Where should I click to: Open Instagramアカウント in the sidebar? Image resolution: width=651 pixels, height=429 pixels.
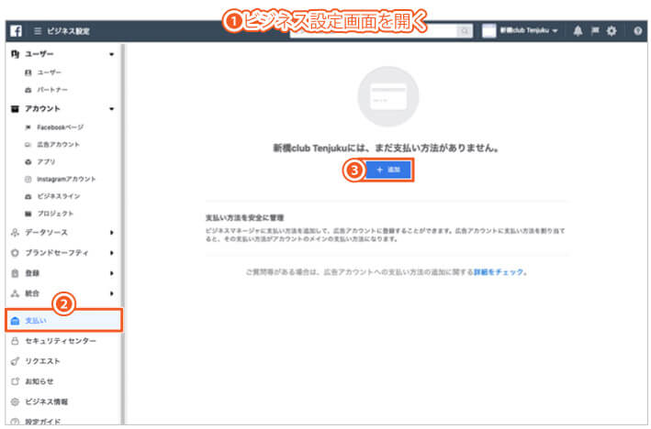[66, 179]
